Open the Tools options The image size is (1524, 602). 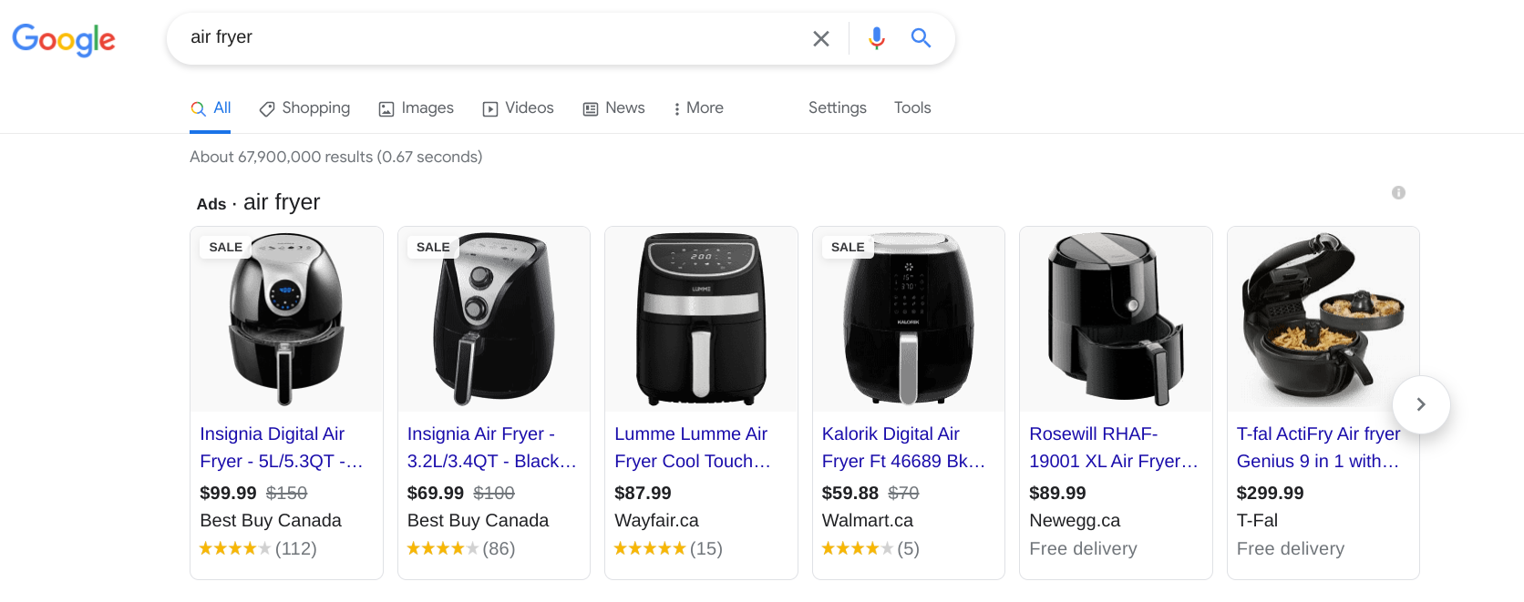[x=911, y=107]
